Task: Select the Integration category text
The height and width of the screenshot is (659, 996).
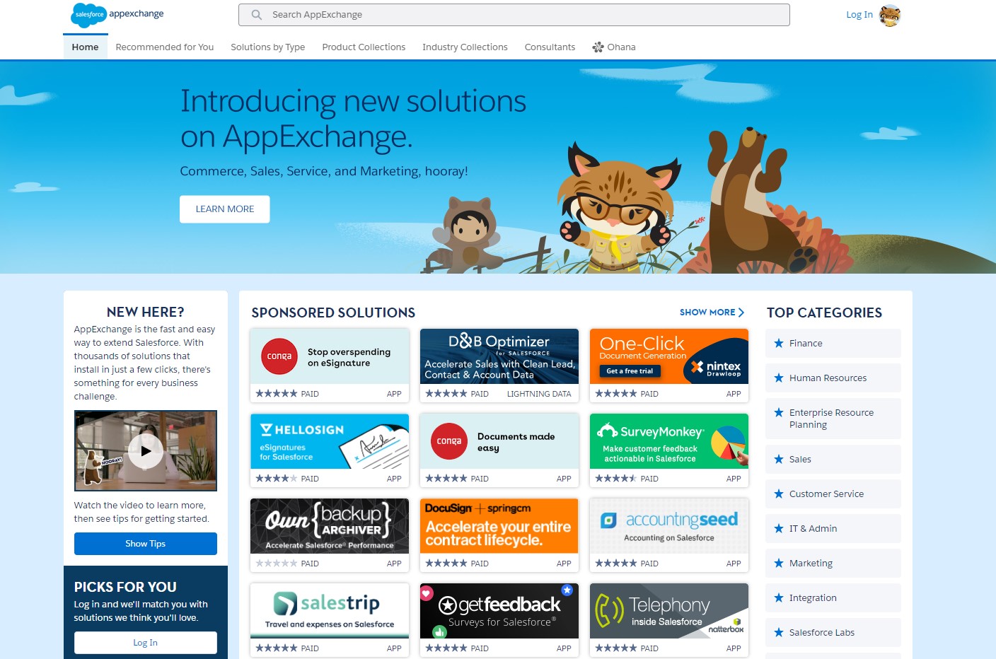Action: pyautogui.click(x=813, y=597)
